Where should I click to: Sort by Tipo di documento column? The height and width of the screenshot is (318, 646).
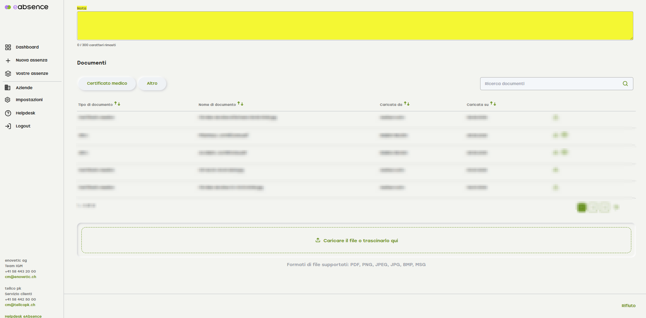pyautogui.click(x=117, y=104)
